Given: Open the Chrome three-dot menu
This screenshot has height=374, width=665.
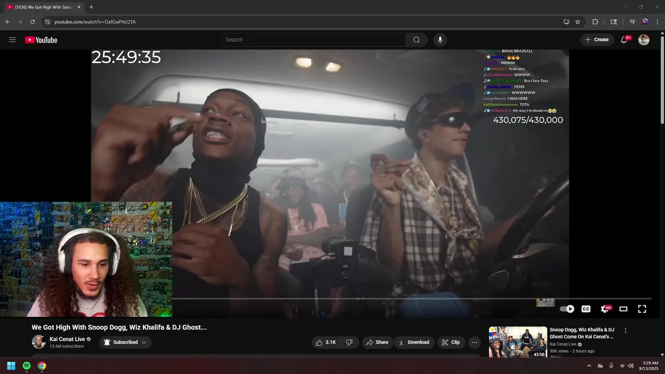Looking at the screenshot, I should pyautogui.click(x=658, y=22).
